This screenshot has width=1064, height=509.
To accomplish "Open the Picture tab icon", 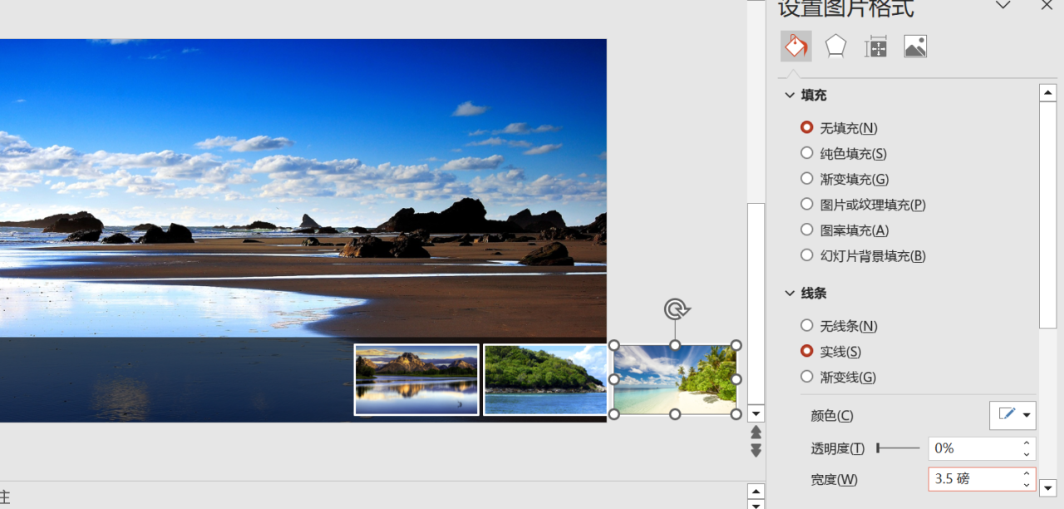I will tap(915, 47).
